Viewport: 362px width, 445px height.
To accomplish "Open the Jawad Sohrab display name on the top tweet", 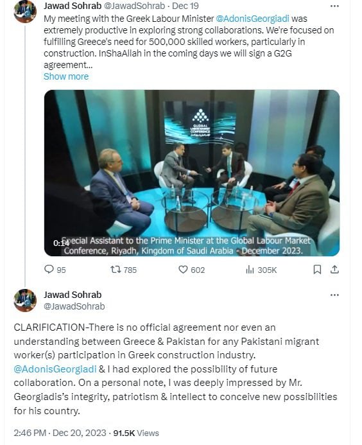I will [73, 6].
